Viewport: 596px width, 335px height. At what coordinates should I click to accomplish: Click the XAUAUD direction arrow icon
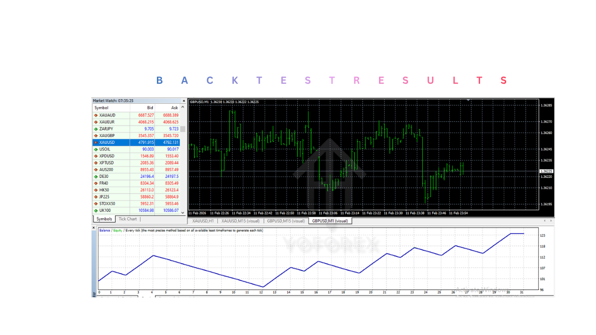click(x=96, y=115)
